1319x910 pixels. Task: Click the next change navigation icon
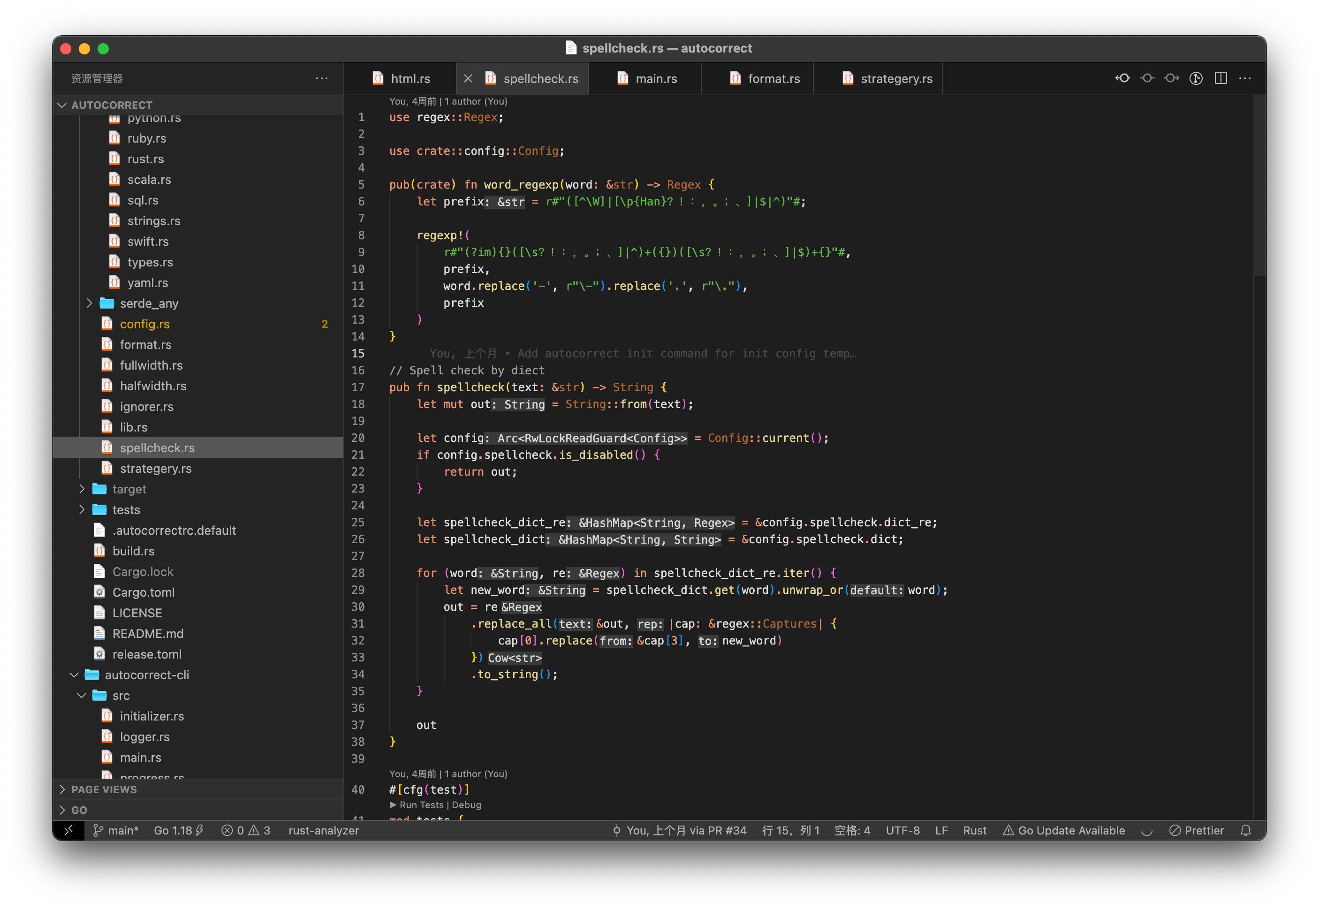pos(1171,78)
